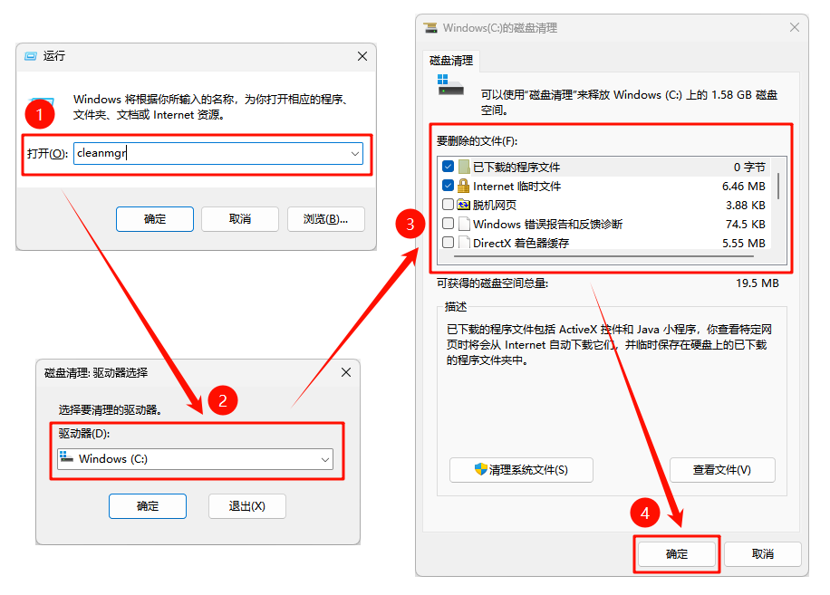Click the drive icon beside the free-space description

[x=450, y=85]
